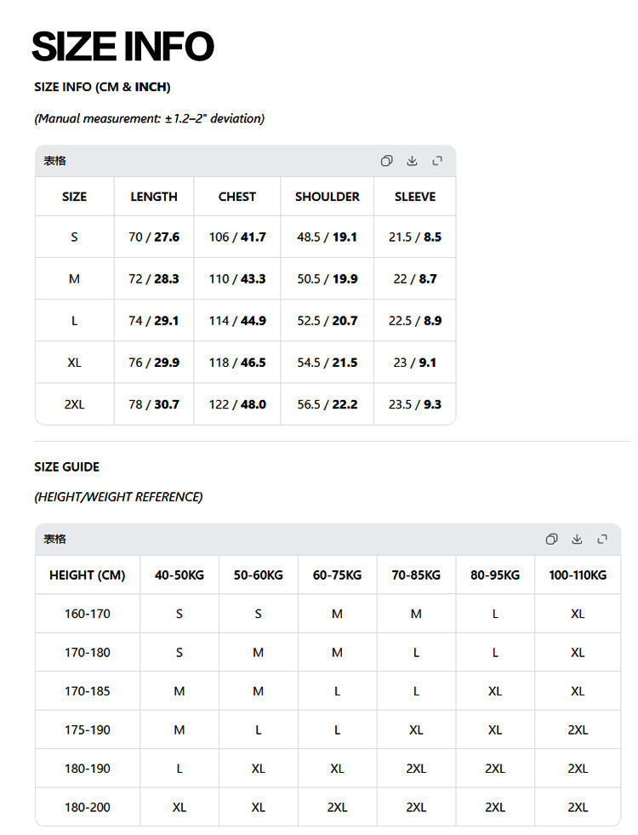Copy the size info table

coord(387,161)
